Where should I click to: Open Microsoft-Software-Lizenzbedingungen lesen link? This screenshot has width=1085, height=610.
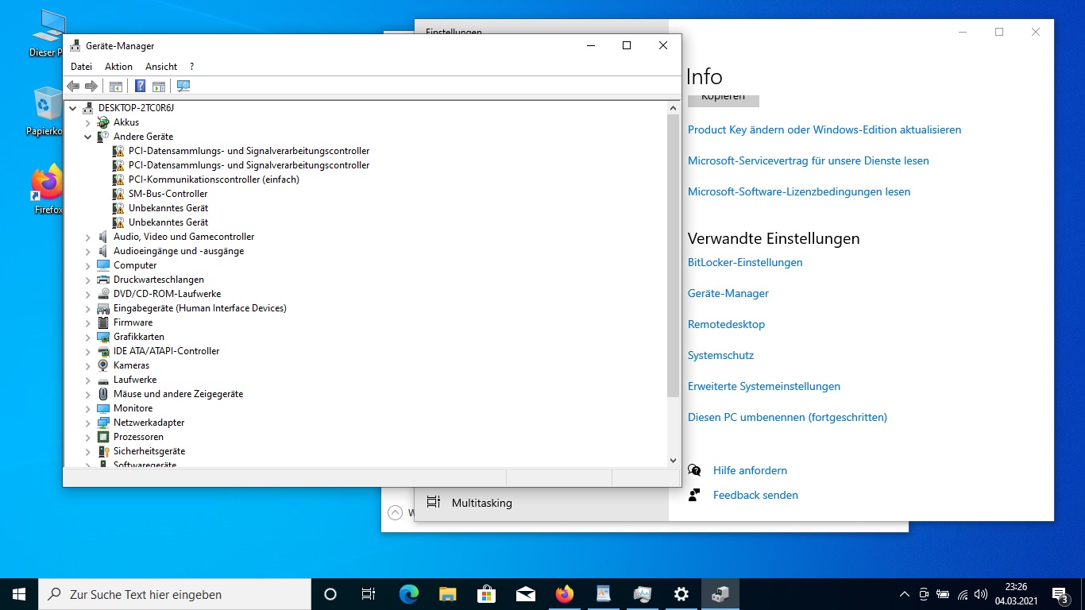[799, 191]
